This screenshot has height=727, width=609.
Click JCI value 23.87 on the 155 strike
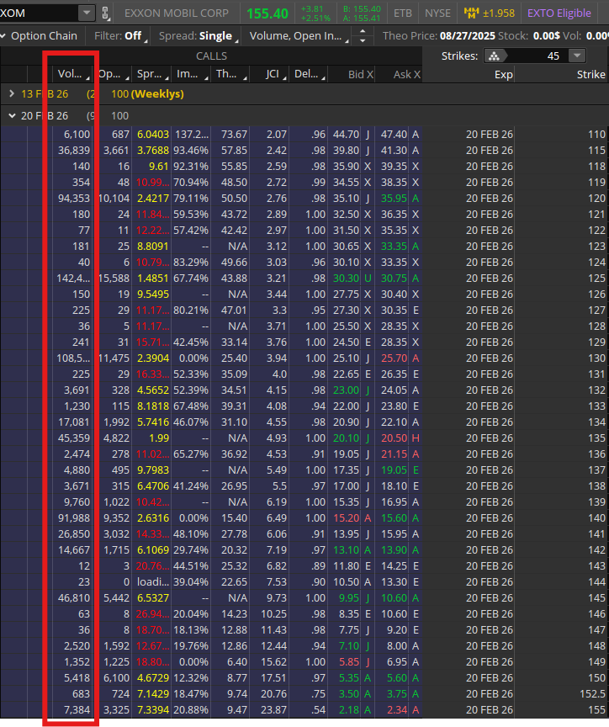[x=273, y=710]
